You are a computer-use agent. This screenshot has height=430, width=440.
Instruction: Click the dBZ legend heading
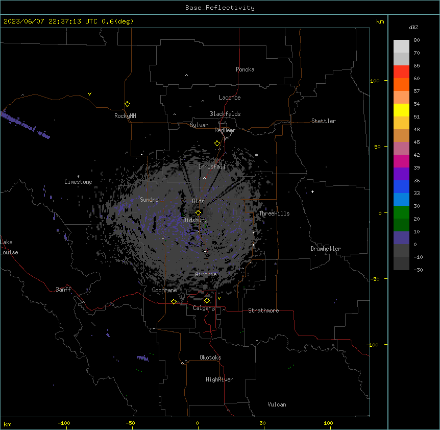tap(413, 27)
